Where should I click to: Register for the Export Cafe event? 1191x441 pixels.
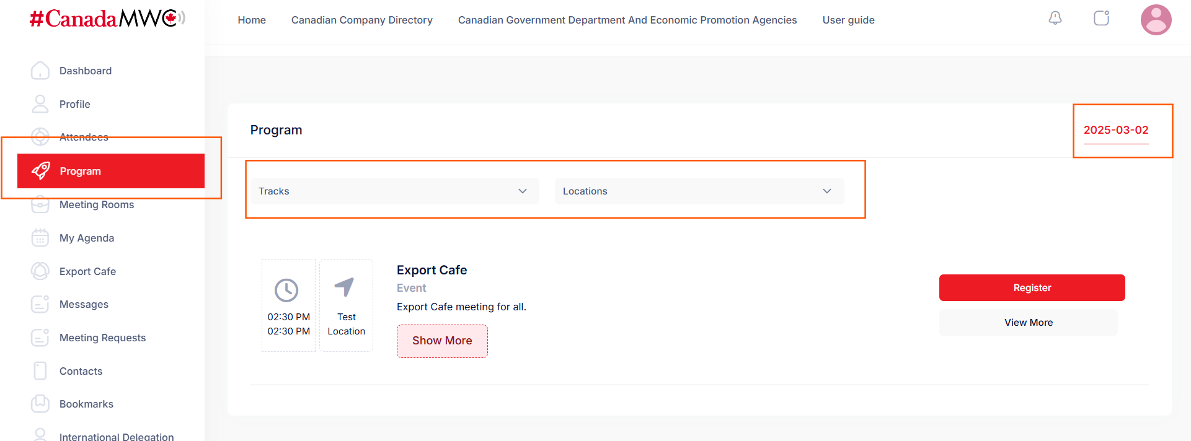[x=1032, y=288]
